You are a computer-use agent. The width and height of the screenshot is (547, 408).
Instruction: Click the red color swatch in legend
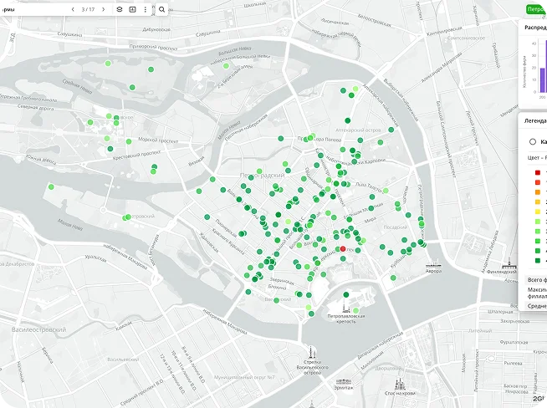tap(538, 173)
